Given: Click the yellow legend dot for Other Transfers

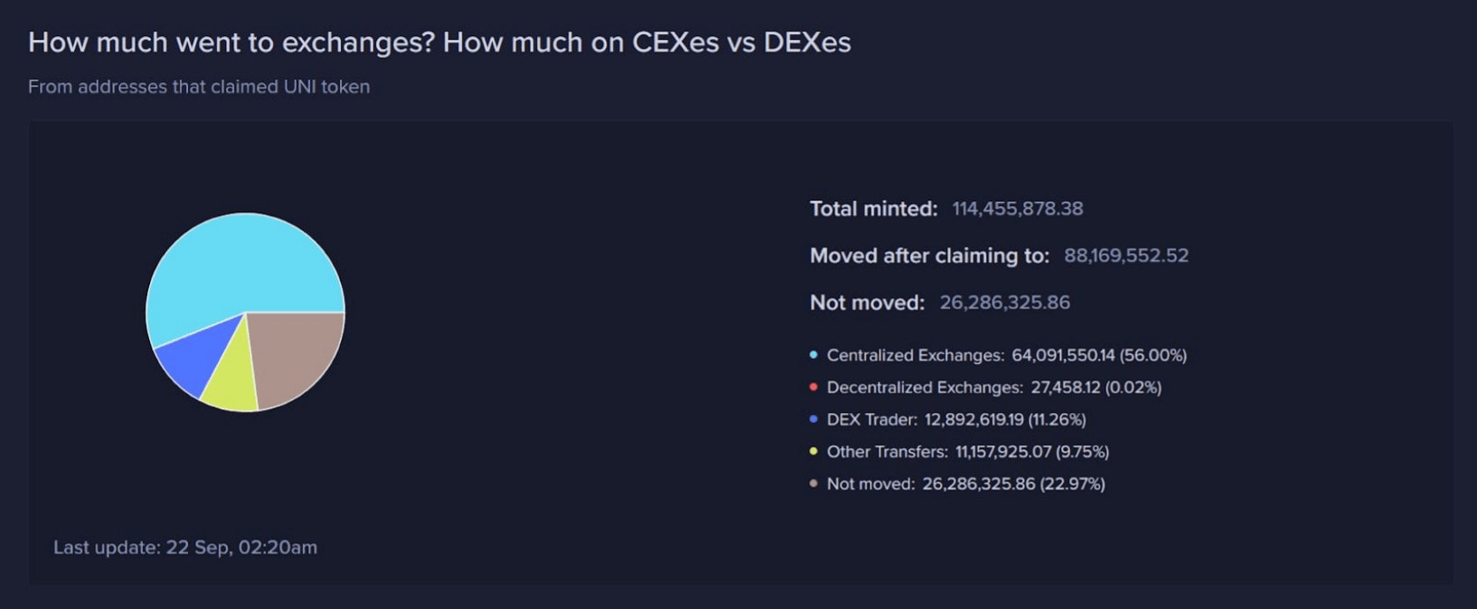Looking at the screenshot, I should click(x=814, y=452).
